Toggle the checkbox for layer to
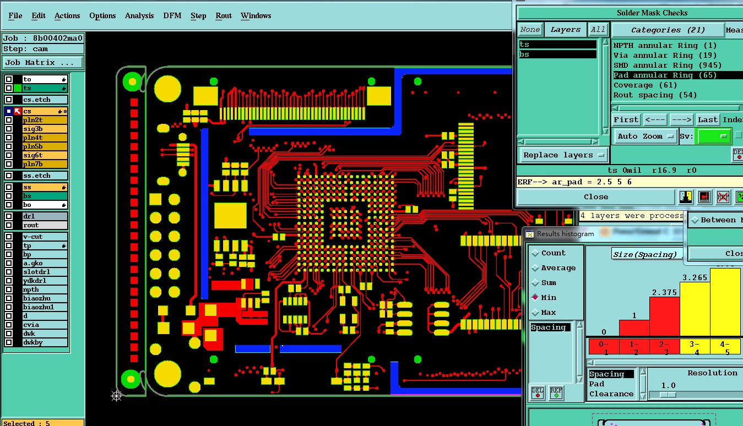 [9, 79]
